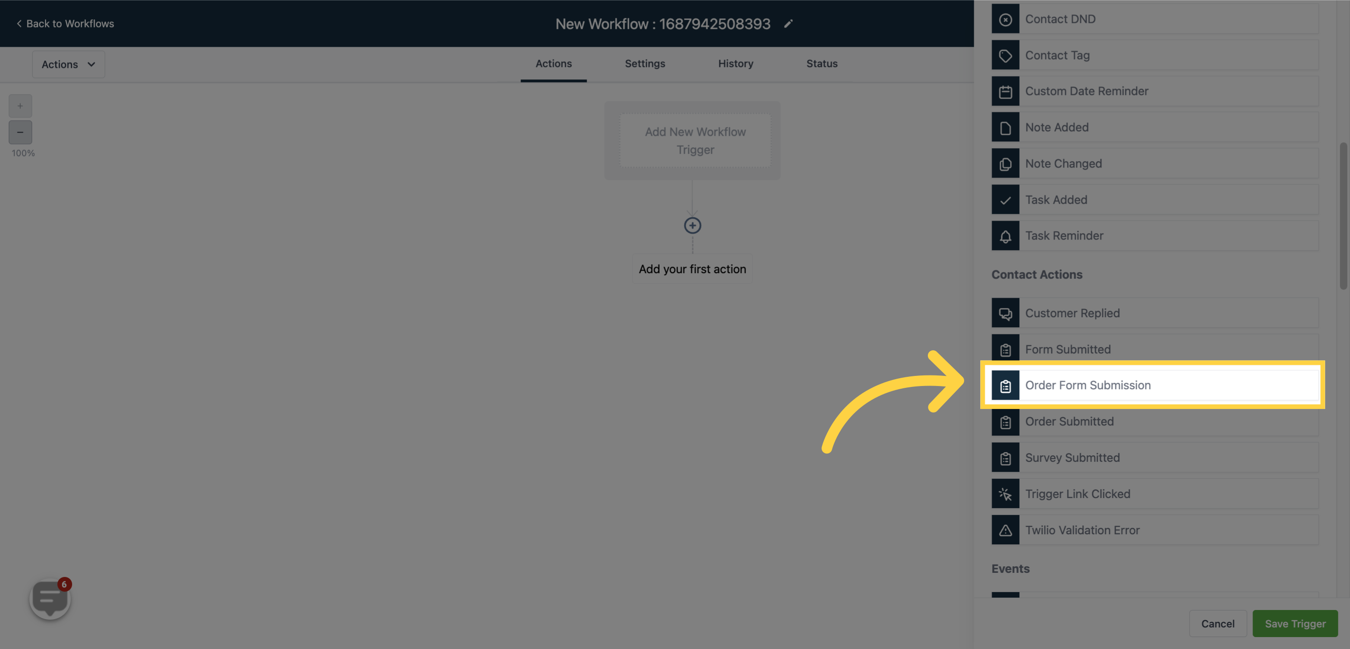The image size is (1350, 649).
Task: Click the Task Added checkmark icon
Action: 1005,199
